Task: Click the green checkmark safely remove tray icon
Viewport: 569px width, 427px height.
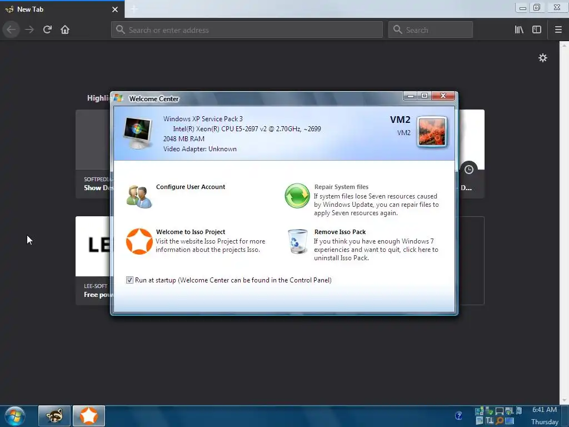Action: 489,411
